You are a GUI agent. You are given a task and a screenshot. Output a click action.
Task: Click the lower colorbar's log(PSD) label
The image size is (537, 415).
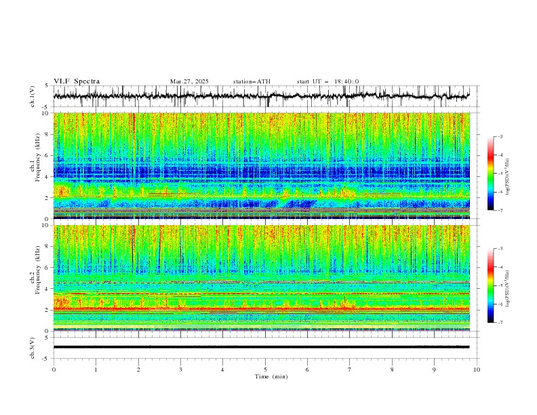pyautogui.click(x=507, y=289)
